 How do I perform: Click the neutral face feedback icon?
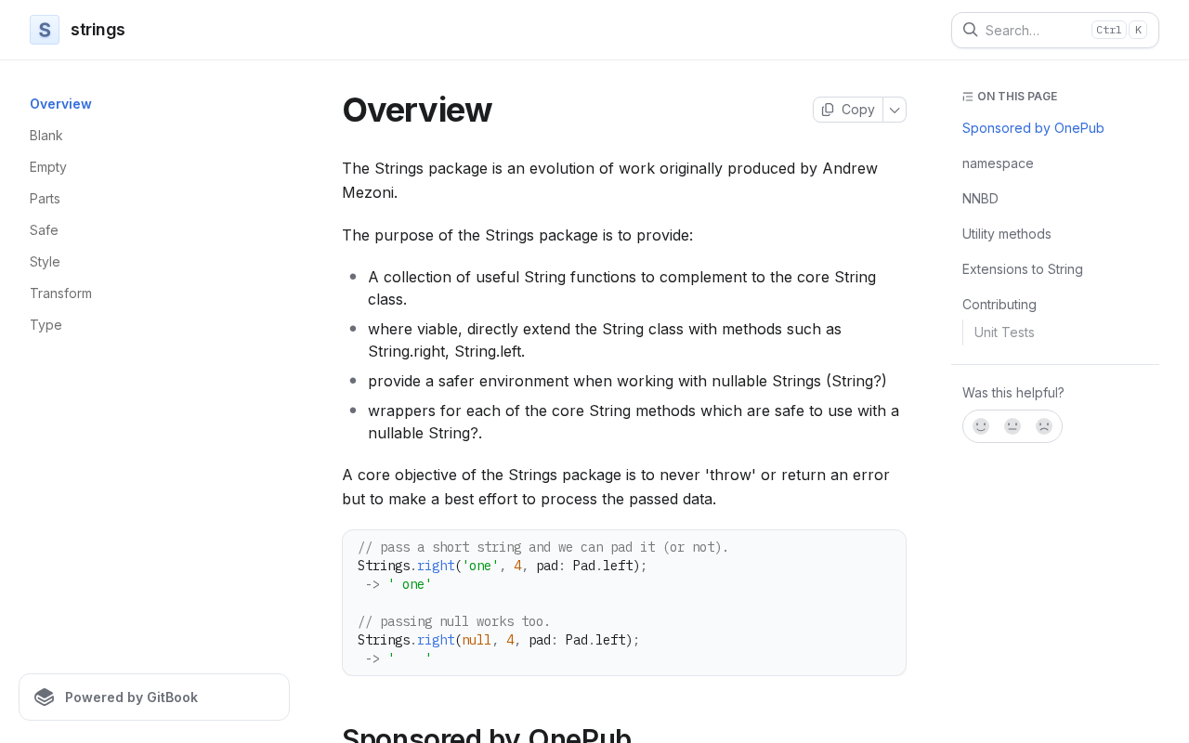(x=1013, y=426)
